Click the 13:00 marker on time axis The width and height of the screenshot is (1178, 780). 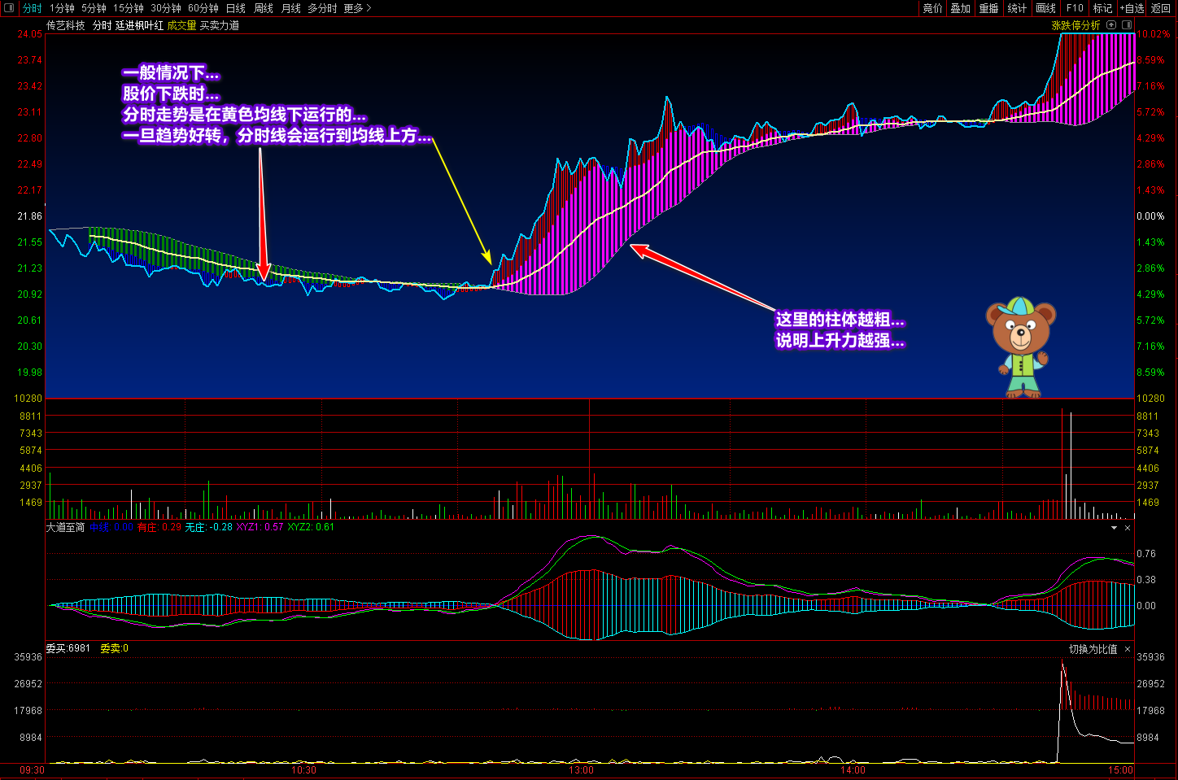pos(581,769)
